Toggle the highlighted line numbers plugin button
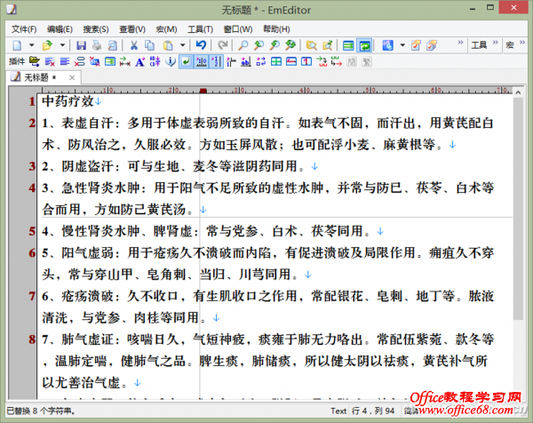The height and width of the screenshot is (423, 533). click(x=216, y=61)
